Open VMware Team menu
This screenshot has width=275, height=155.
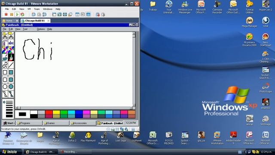point(37,9)
